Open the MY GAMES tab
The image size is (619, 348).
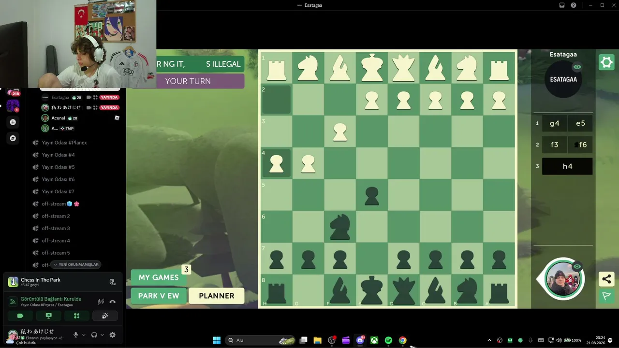pyautogui.click(x=159, y=277)
